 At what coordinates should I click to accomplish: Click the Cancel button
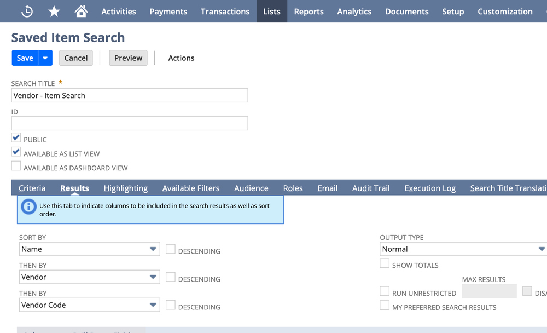coord(75,58)
